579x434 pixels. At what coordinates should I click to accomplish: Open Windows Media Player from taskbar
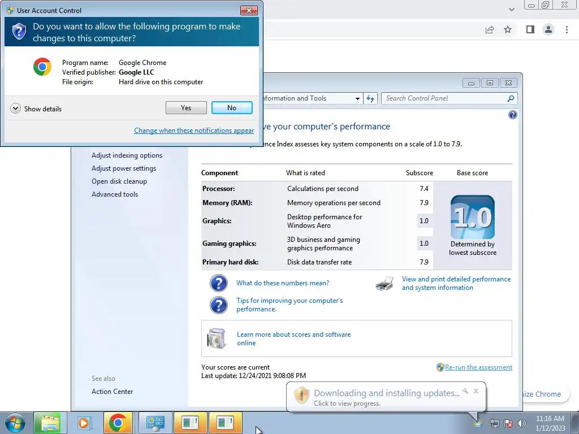click(x=84, y=423)
